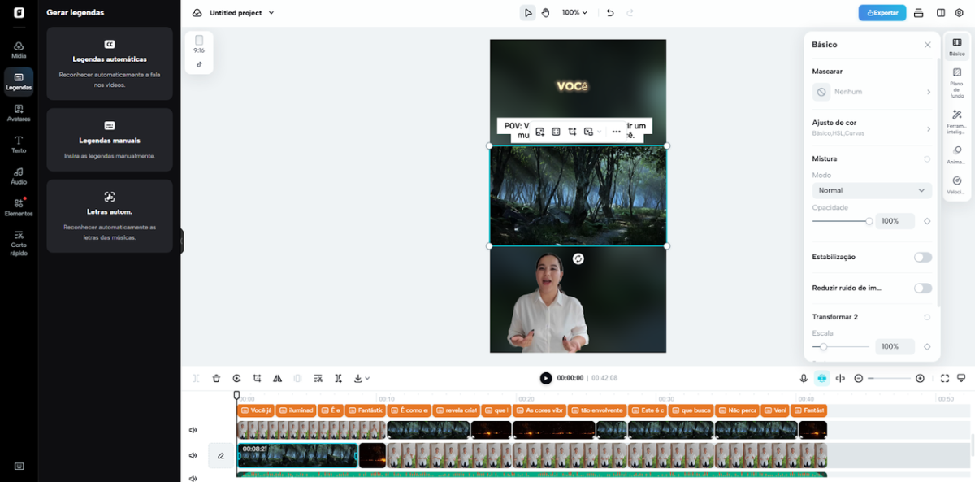Screen dimensions: 975x482
Task: Click the crop tool in timeline toolbar
Action: point(257,378)
